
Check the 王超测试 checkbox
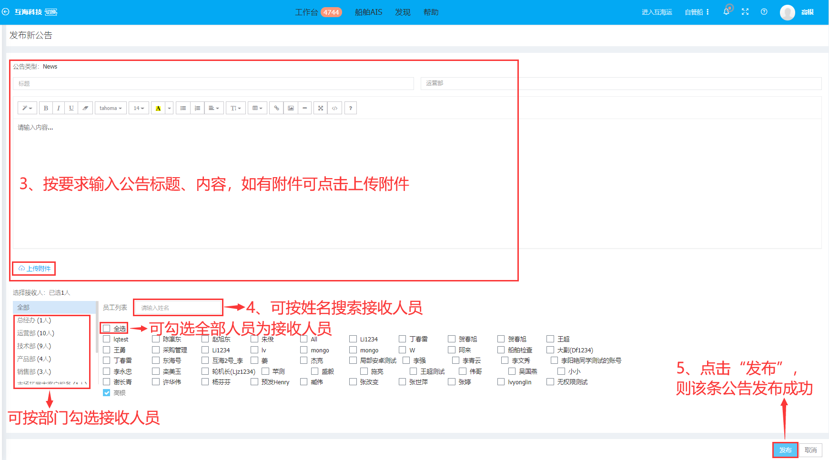click(x=413, y=371)
